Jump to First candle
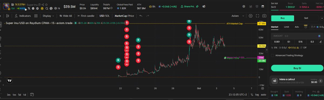Screen dimensions: 324x100 click(86, 16)
